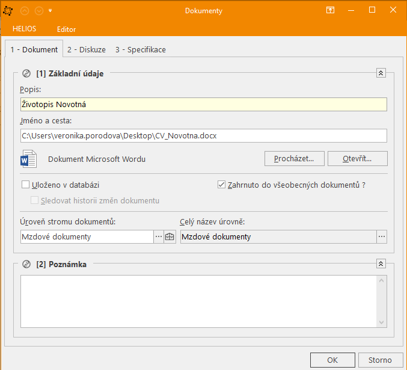Open the quick access toolbar dropdown
Image resolution: width=407 pixels, height=370 pixels.
point(50,11)
